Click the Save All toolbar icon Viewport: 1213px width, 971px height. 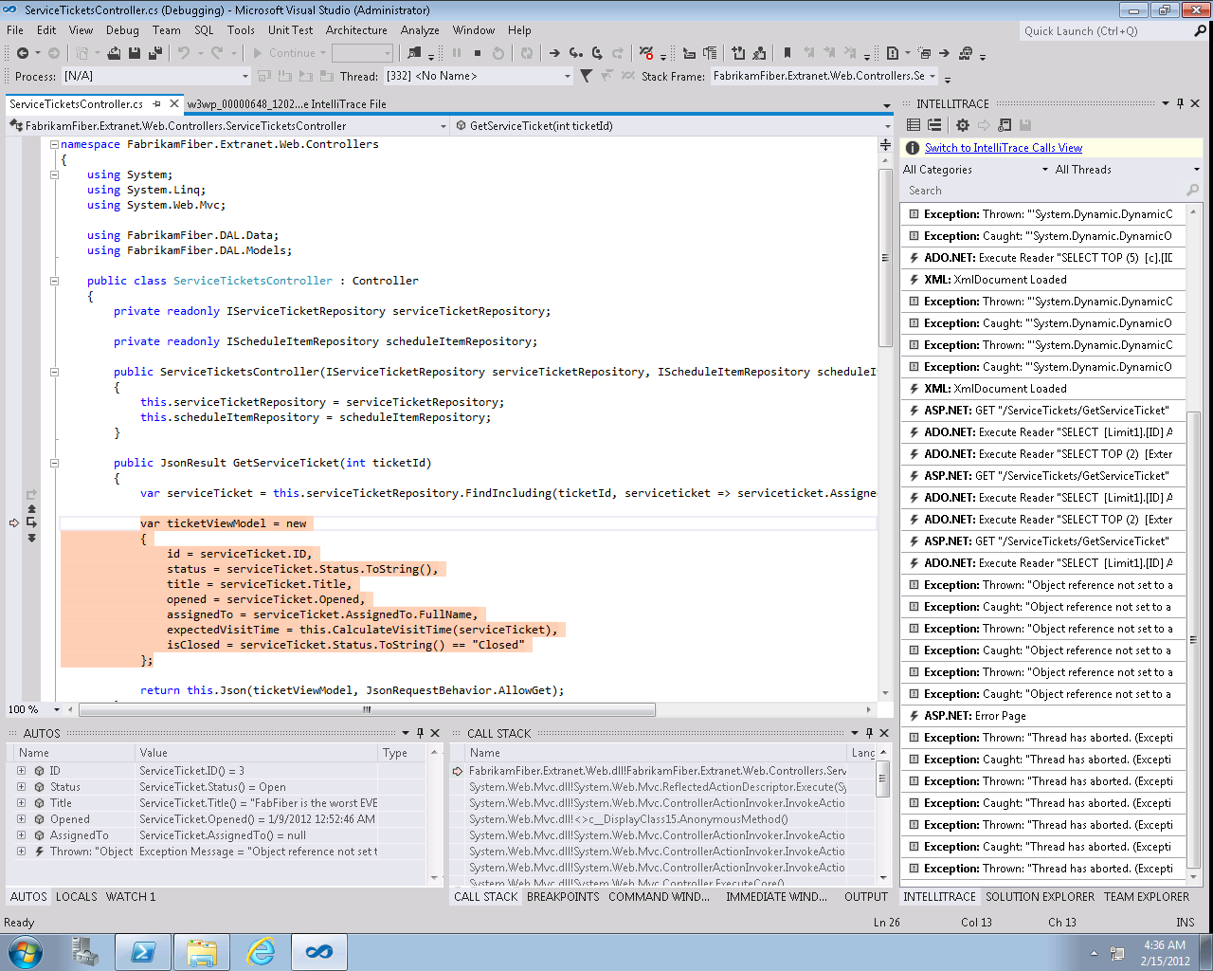(154, 53)
